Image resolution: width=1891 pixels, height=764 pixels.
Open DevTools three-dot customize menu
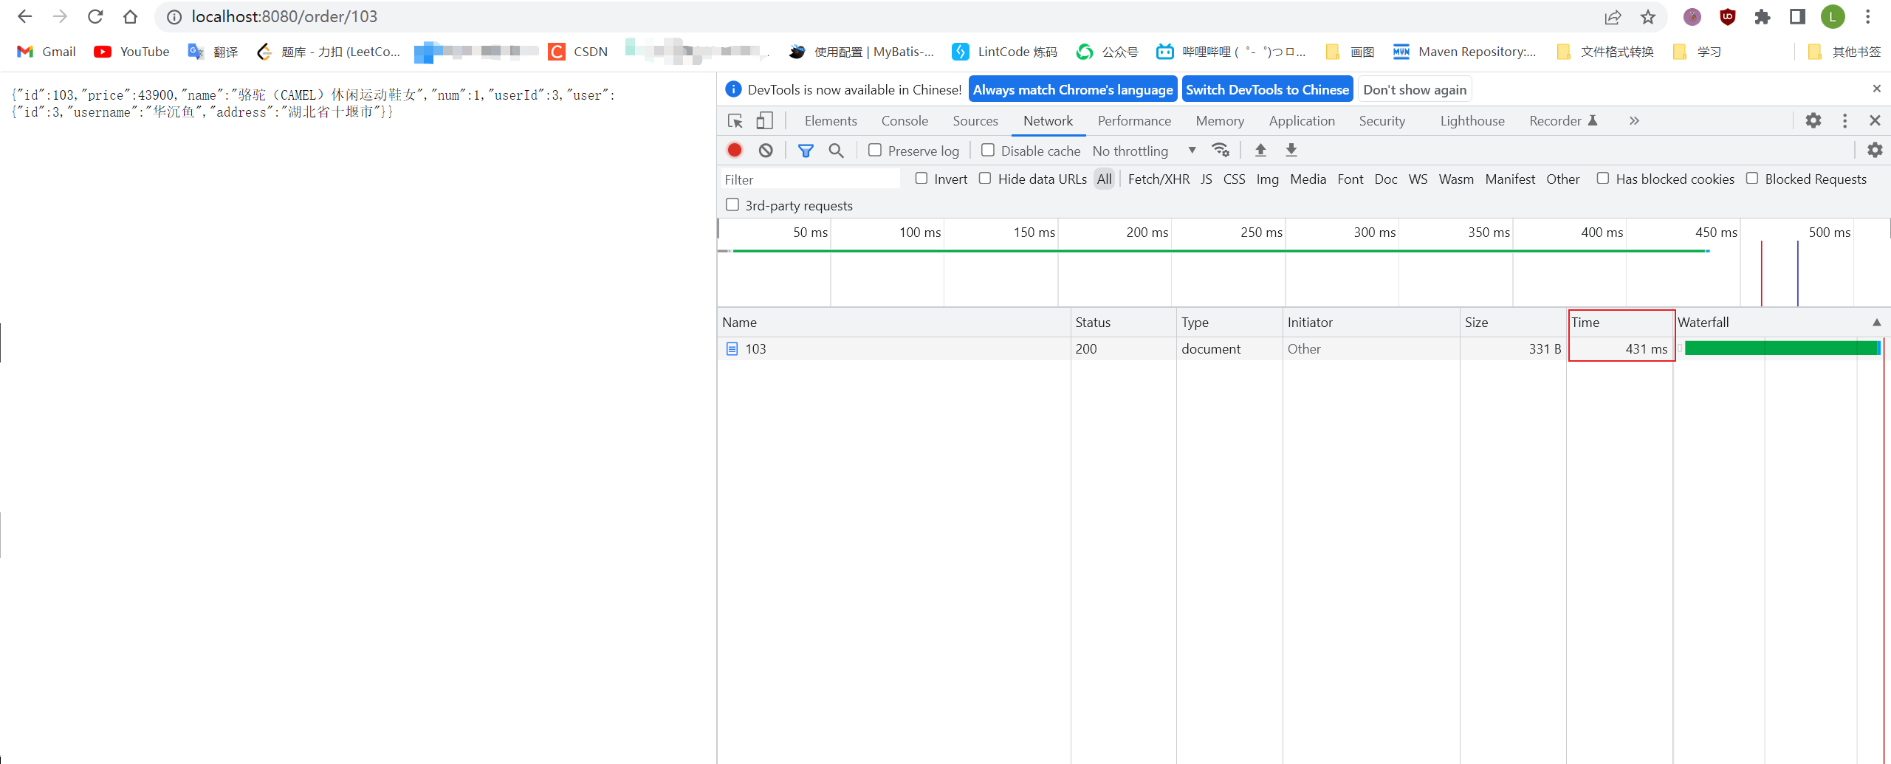tap(1844, 120)
